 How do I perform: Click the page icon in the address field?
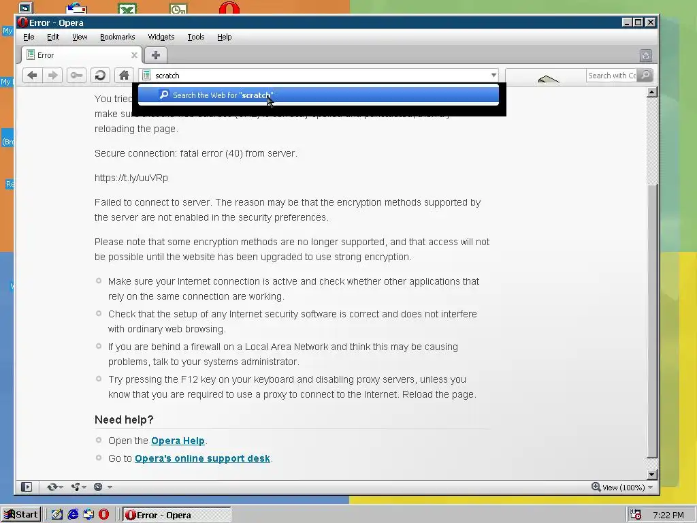coord(146,75)
